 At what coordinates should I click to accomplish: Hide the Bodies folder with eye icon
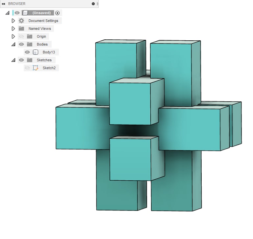(x=21, y=44)
